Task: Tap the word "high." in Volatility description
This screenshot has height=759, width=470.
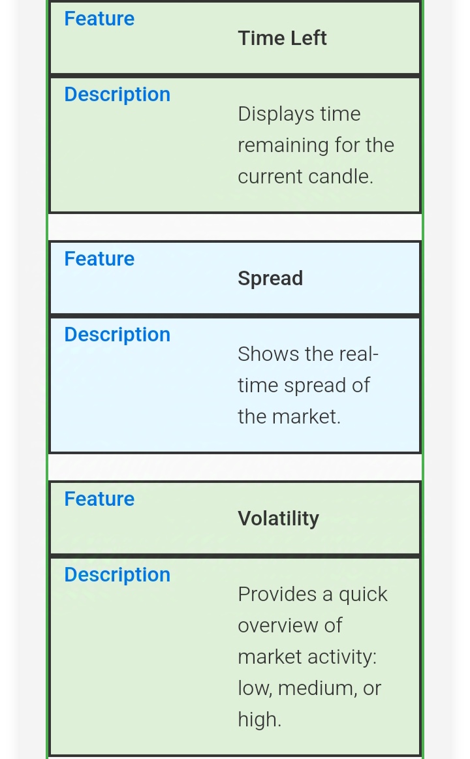Action: (x=260, y=720)
